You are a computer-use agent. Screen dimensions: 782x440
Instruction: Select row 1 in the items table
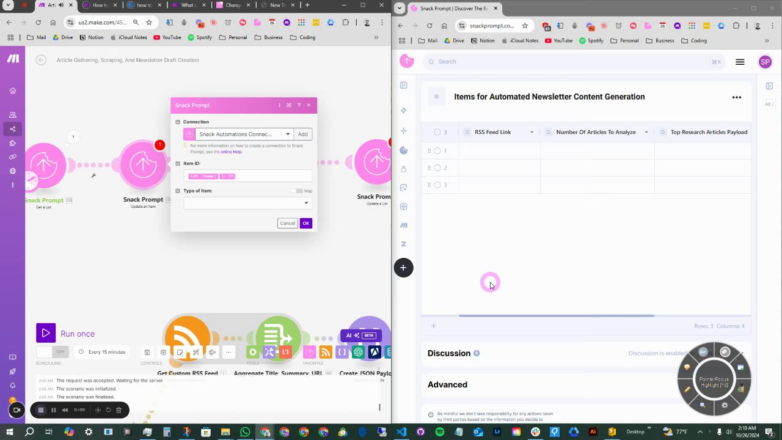click(x=437, y=151)
